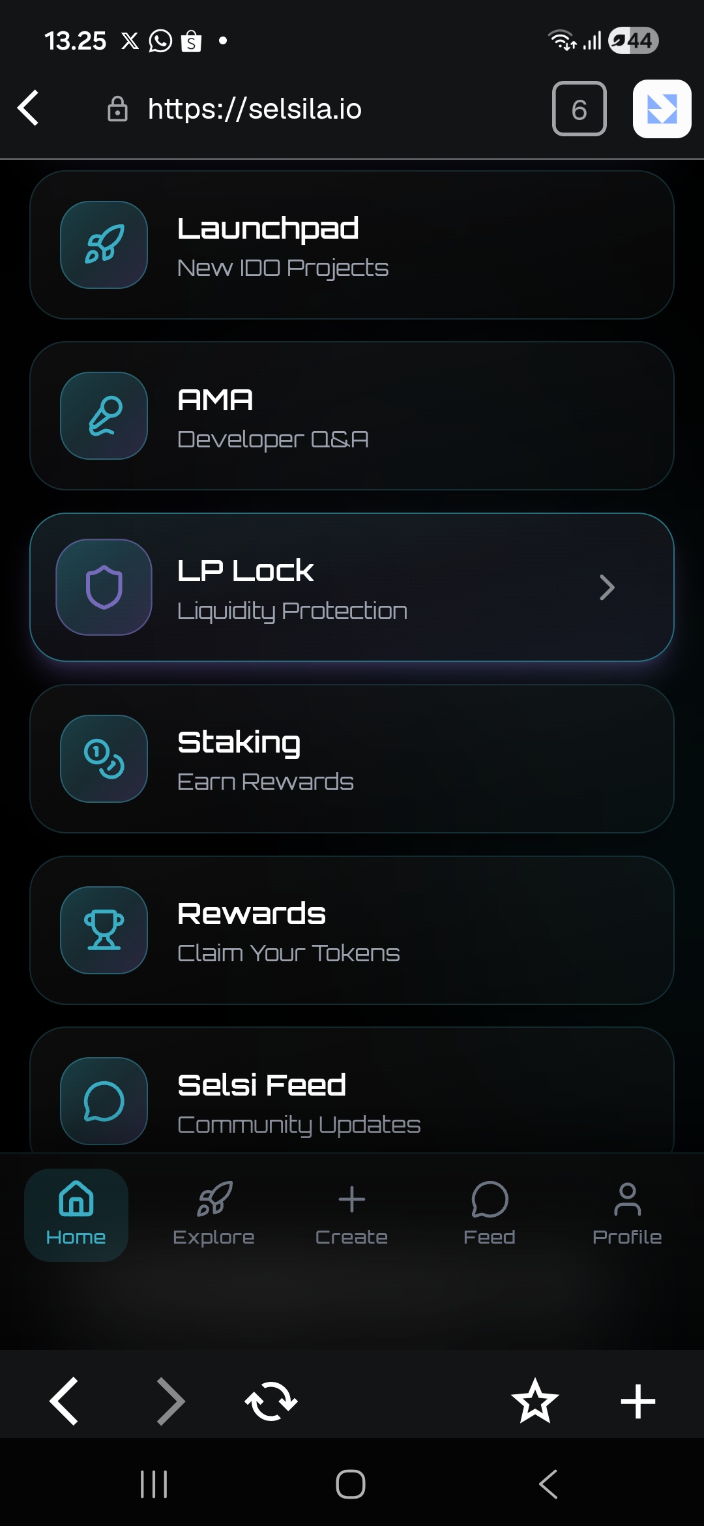Tap the Staking coins icon
Viewport: 704px width, 1526px height.
pyautogui.click(x=104, y=758)
